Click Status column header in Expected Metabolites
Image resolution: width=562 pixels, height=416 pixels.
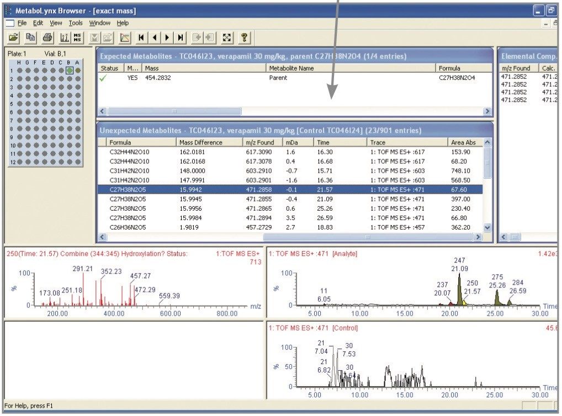[110, 68]
